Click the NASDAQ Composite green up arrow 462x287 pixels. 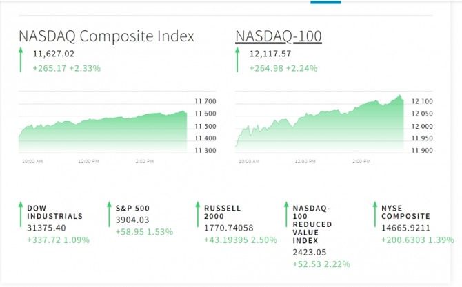(21, 60)
